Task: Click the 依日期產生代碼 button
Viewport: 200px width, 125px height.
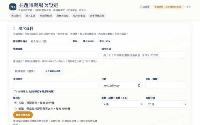Action: click(x=53, y=71)
